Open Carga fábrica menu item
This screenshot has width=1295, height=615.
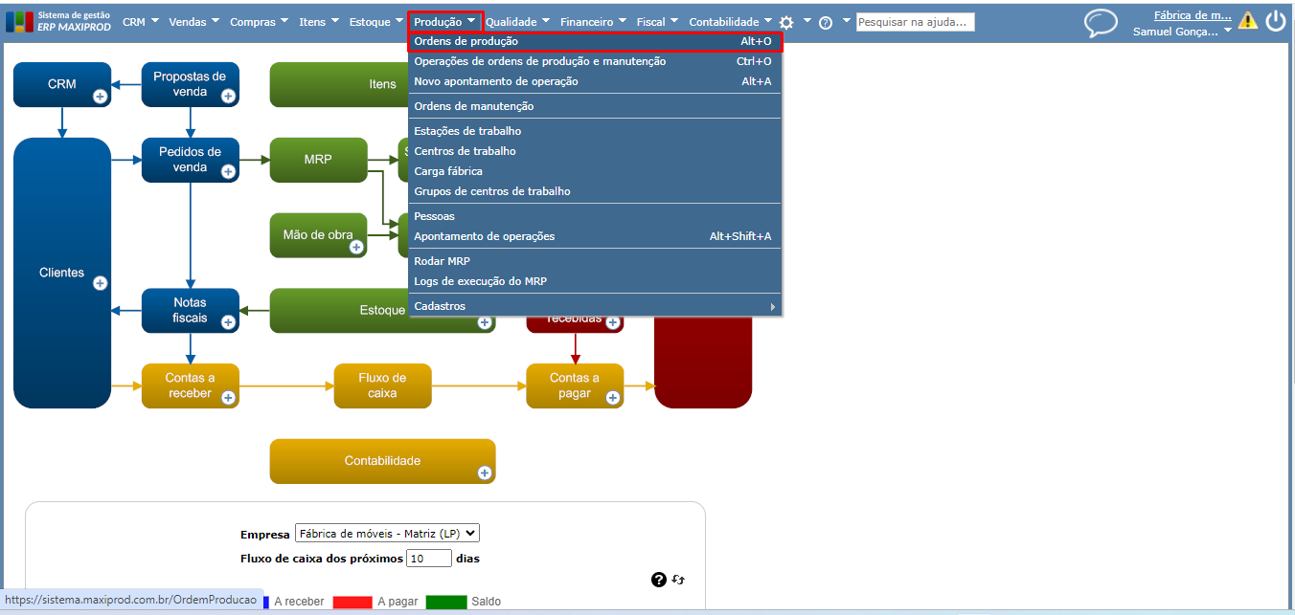point(595,171)
